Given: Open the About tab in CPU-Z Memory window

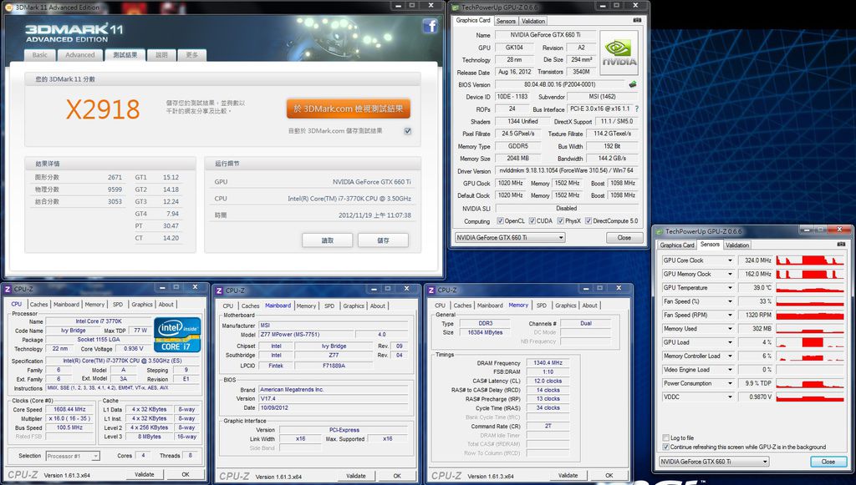Looking at the screenshot, I should pos(589,306).
